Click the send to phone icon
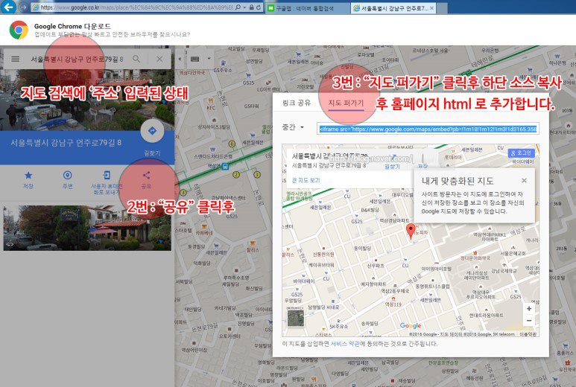576x387 pixels. 107,176
